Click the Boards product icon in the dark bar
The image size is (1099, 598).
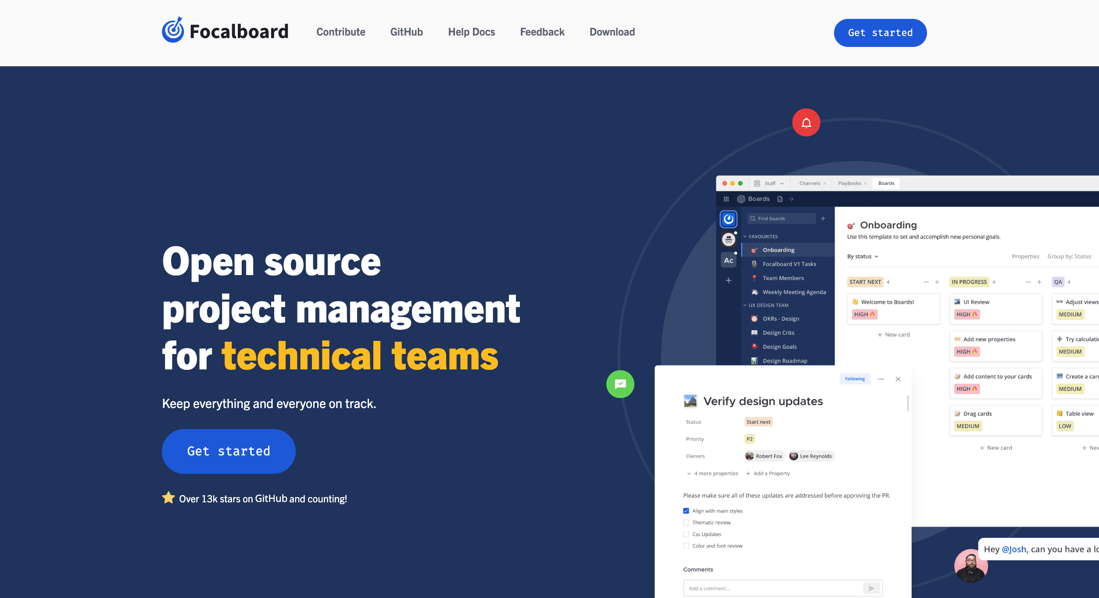coord(741,199)
